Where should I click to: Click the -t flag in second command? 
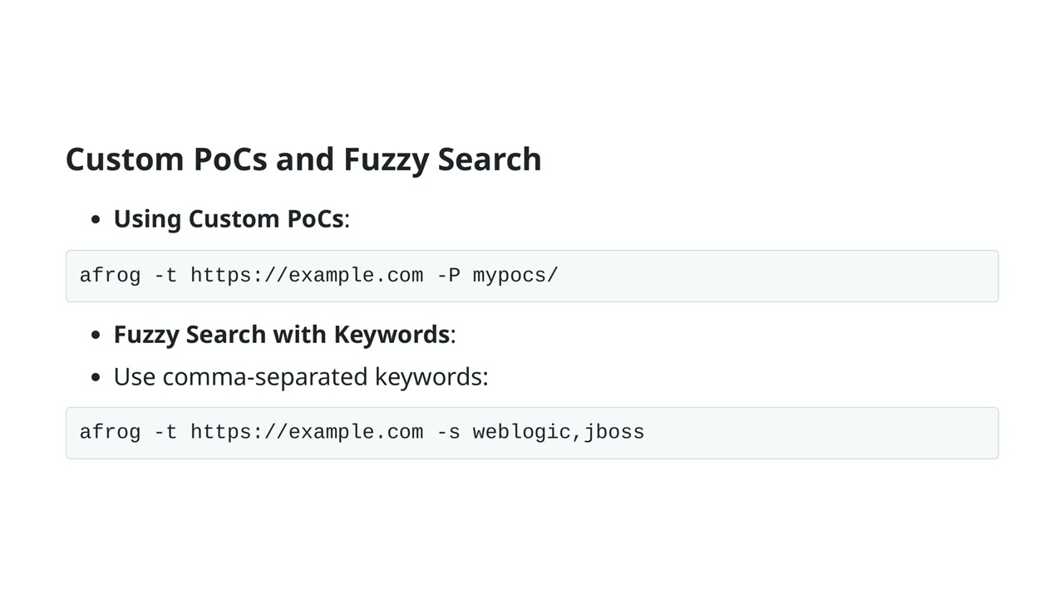click(x=166, y=433)
